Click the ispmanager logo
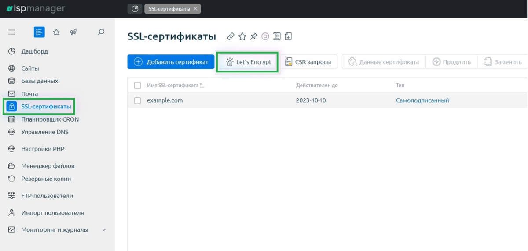The height and width of the screenshot is (251, 528). [36, 9]
